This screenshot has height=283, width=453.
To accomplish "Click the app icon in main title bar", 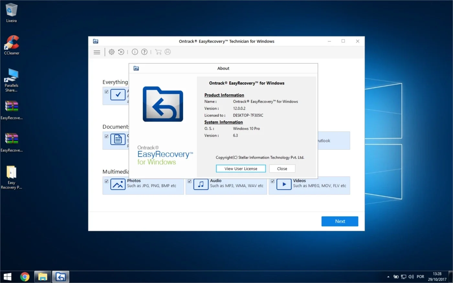I will click(x=95, y=41).
